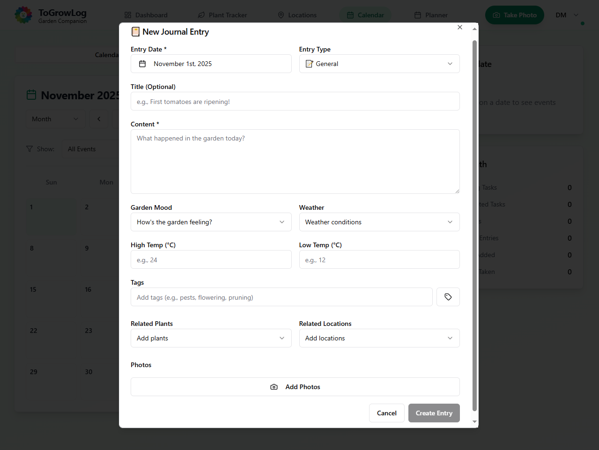Click the Create Entry button
Screen dimensions: 599x450
coord(434,413)
